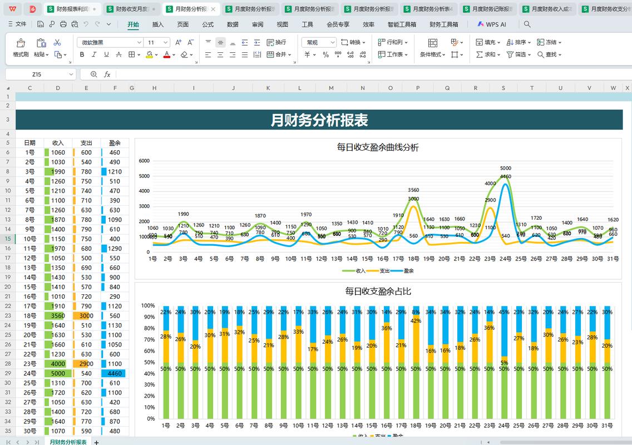Select the 月财务分析报表 sheet tab
632x445 pixels.
(x=68, y=442)
